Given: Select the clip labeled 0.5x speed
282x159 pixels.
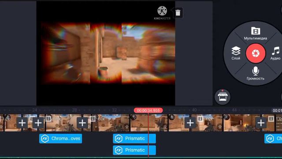Looking at the screenshot, I should [x=64, y=123].
